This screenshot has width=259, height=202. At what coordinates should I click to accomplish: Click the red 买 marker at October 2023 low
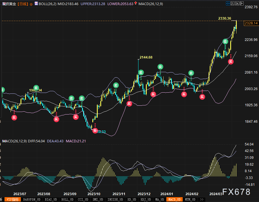coord(95,130)
